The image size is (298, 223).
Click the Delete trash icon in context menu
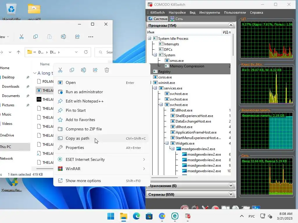[x=107, y=70]
